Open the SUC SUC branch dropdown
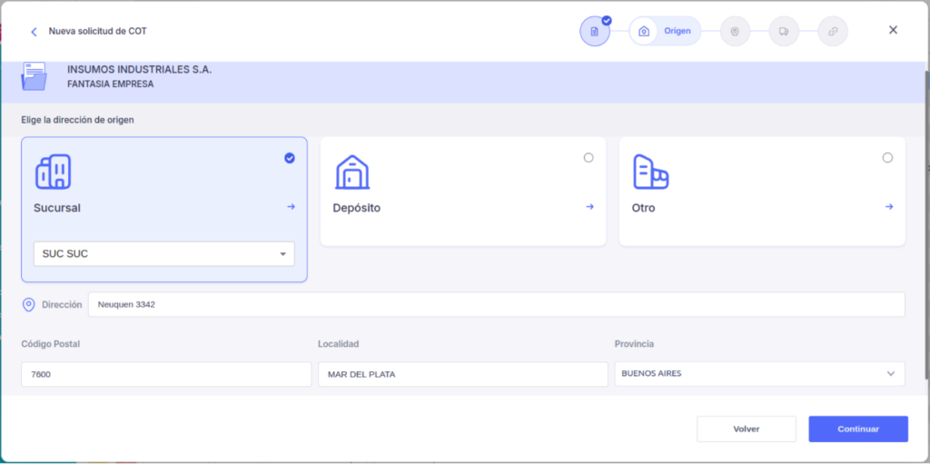 (164, 254)
